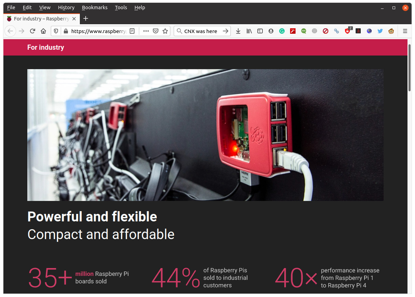Maximize the Firefox window
Viewport: 415px width, 297px height.
[394, 7]
